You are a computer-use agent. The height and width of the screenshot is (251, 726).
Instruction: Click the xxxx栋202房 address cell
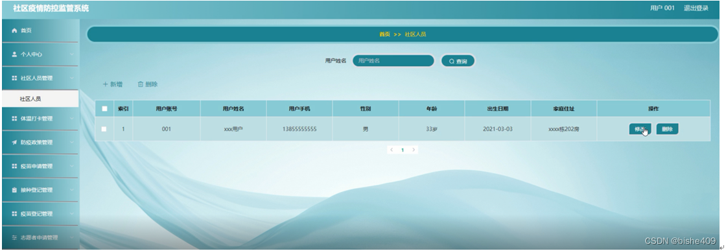tap(563, 129)
